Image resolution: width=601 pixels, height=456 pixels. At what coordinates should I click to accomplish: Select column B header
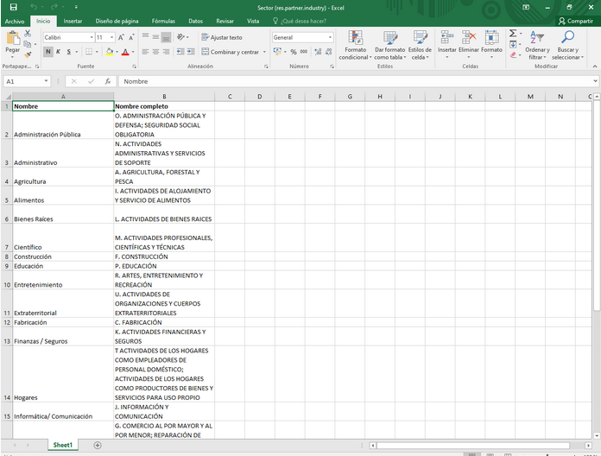tap(164, 97)
